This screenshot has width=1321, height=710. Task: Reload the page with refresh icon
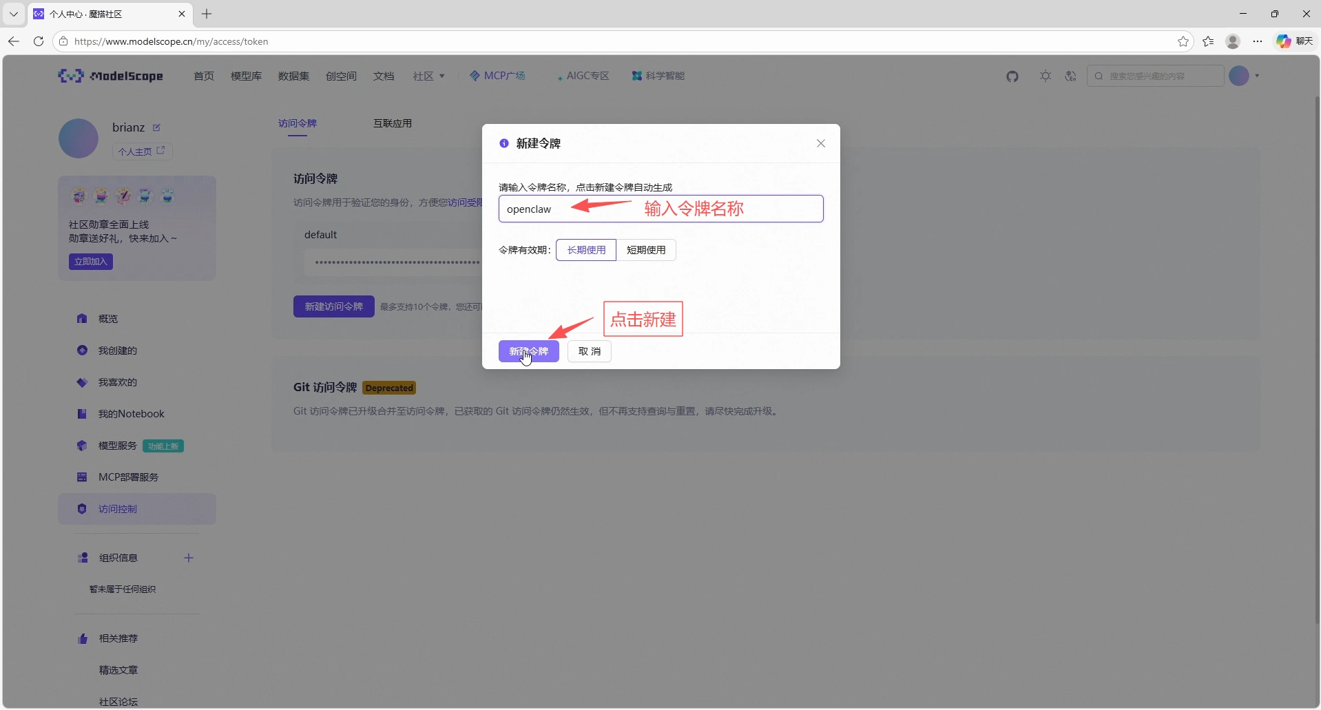[x=39, y=41]
